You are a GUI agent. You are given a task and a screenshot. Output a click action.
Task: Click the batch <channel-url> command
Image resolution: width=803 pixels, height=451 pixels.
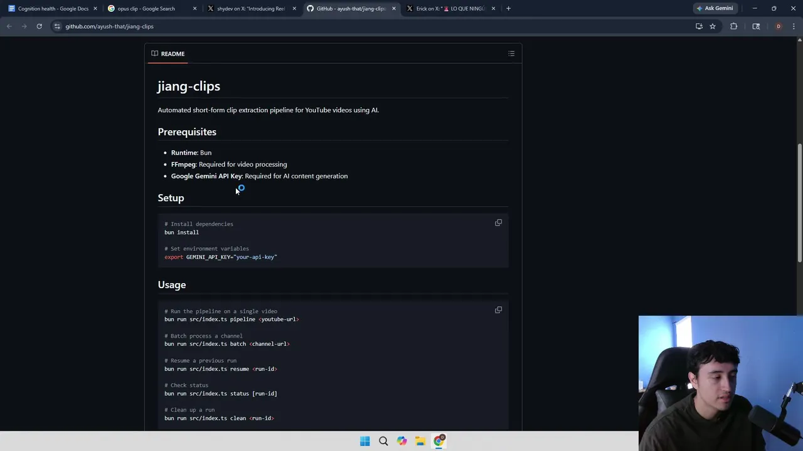227,344
